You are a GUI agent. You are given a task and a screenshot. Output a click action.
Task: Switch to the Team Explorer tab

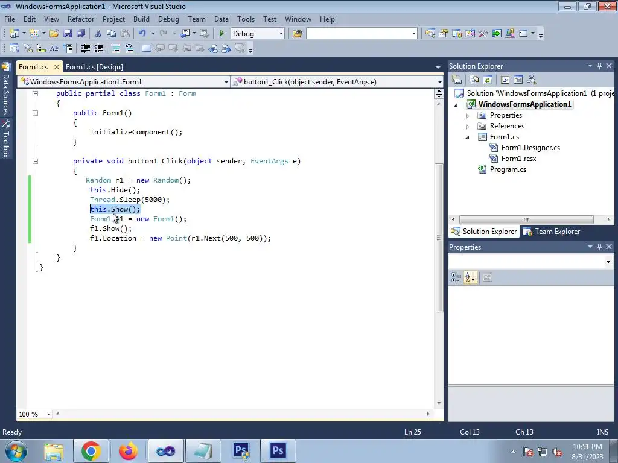click(552, 231)
